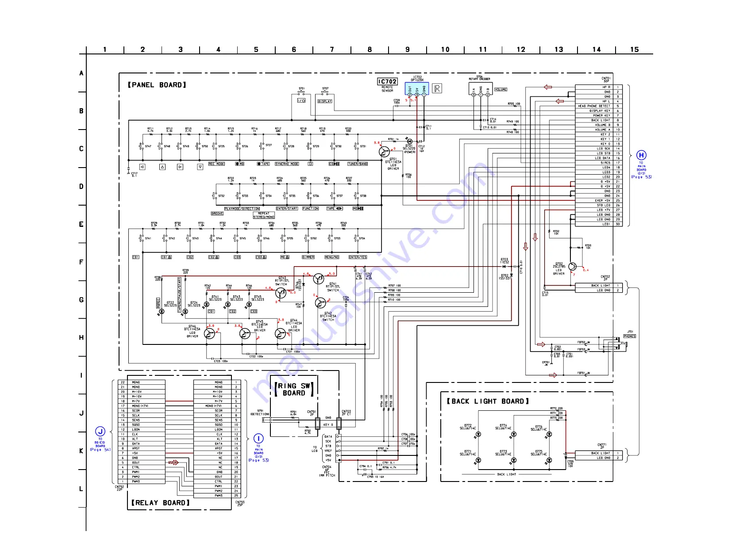Click the DIMMER key label
The image size is (743, 558).
click(x=308, y=257)
